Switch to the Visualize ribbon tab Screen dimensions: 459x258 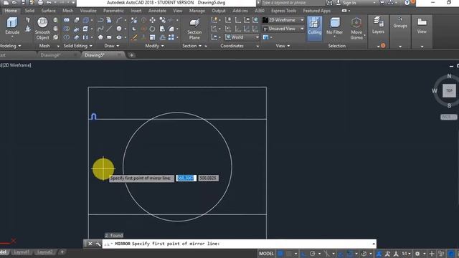88,11
